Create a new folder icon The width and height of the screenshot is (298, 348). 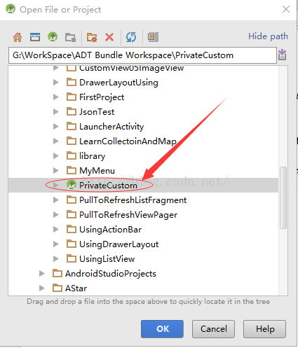pyautogui.click(x=92, y=37)
